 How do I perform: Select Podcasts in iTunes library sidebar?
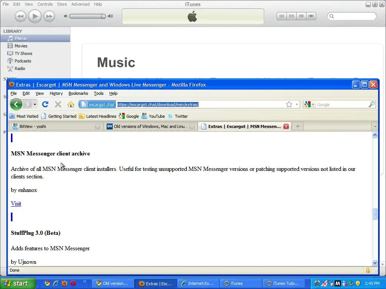tap(35, 61)
